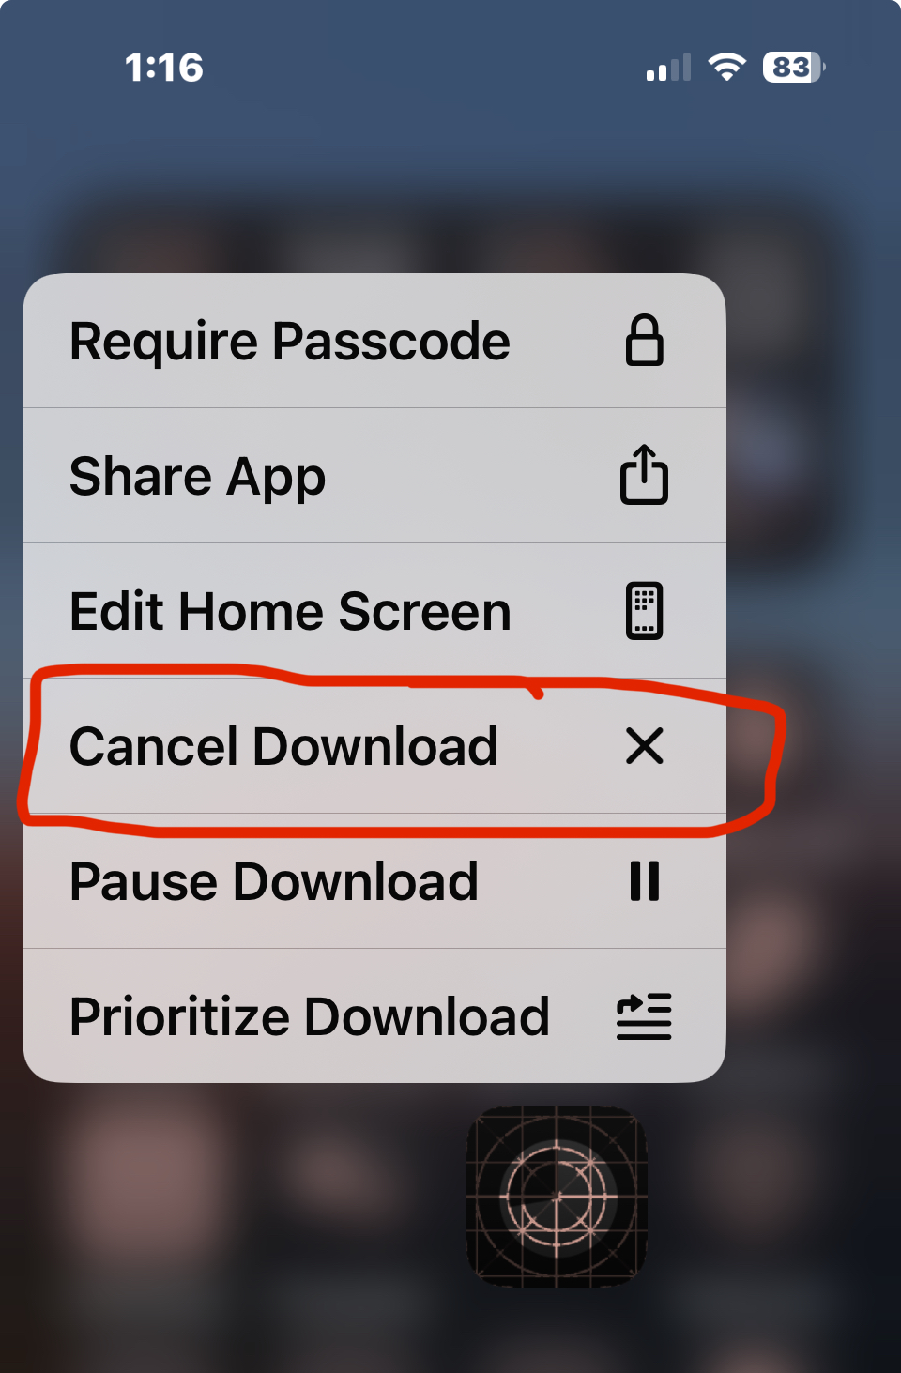Tap the Wi-Fi status icon

[x=726, y=67]
